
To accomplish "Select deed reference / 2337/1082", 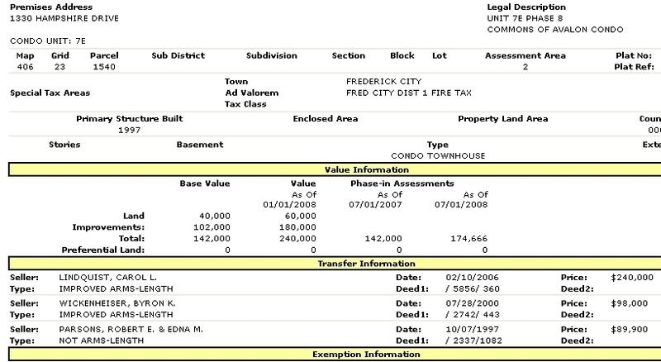I will (x=473, y=341).
